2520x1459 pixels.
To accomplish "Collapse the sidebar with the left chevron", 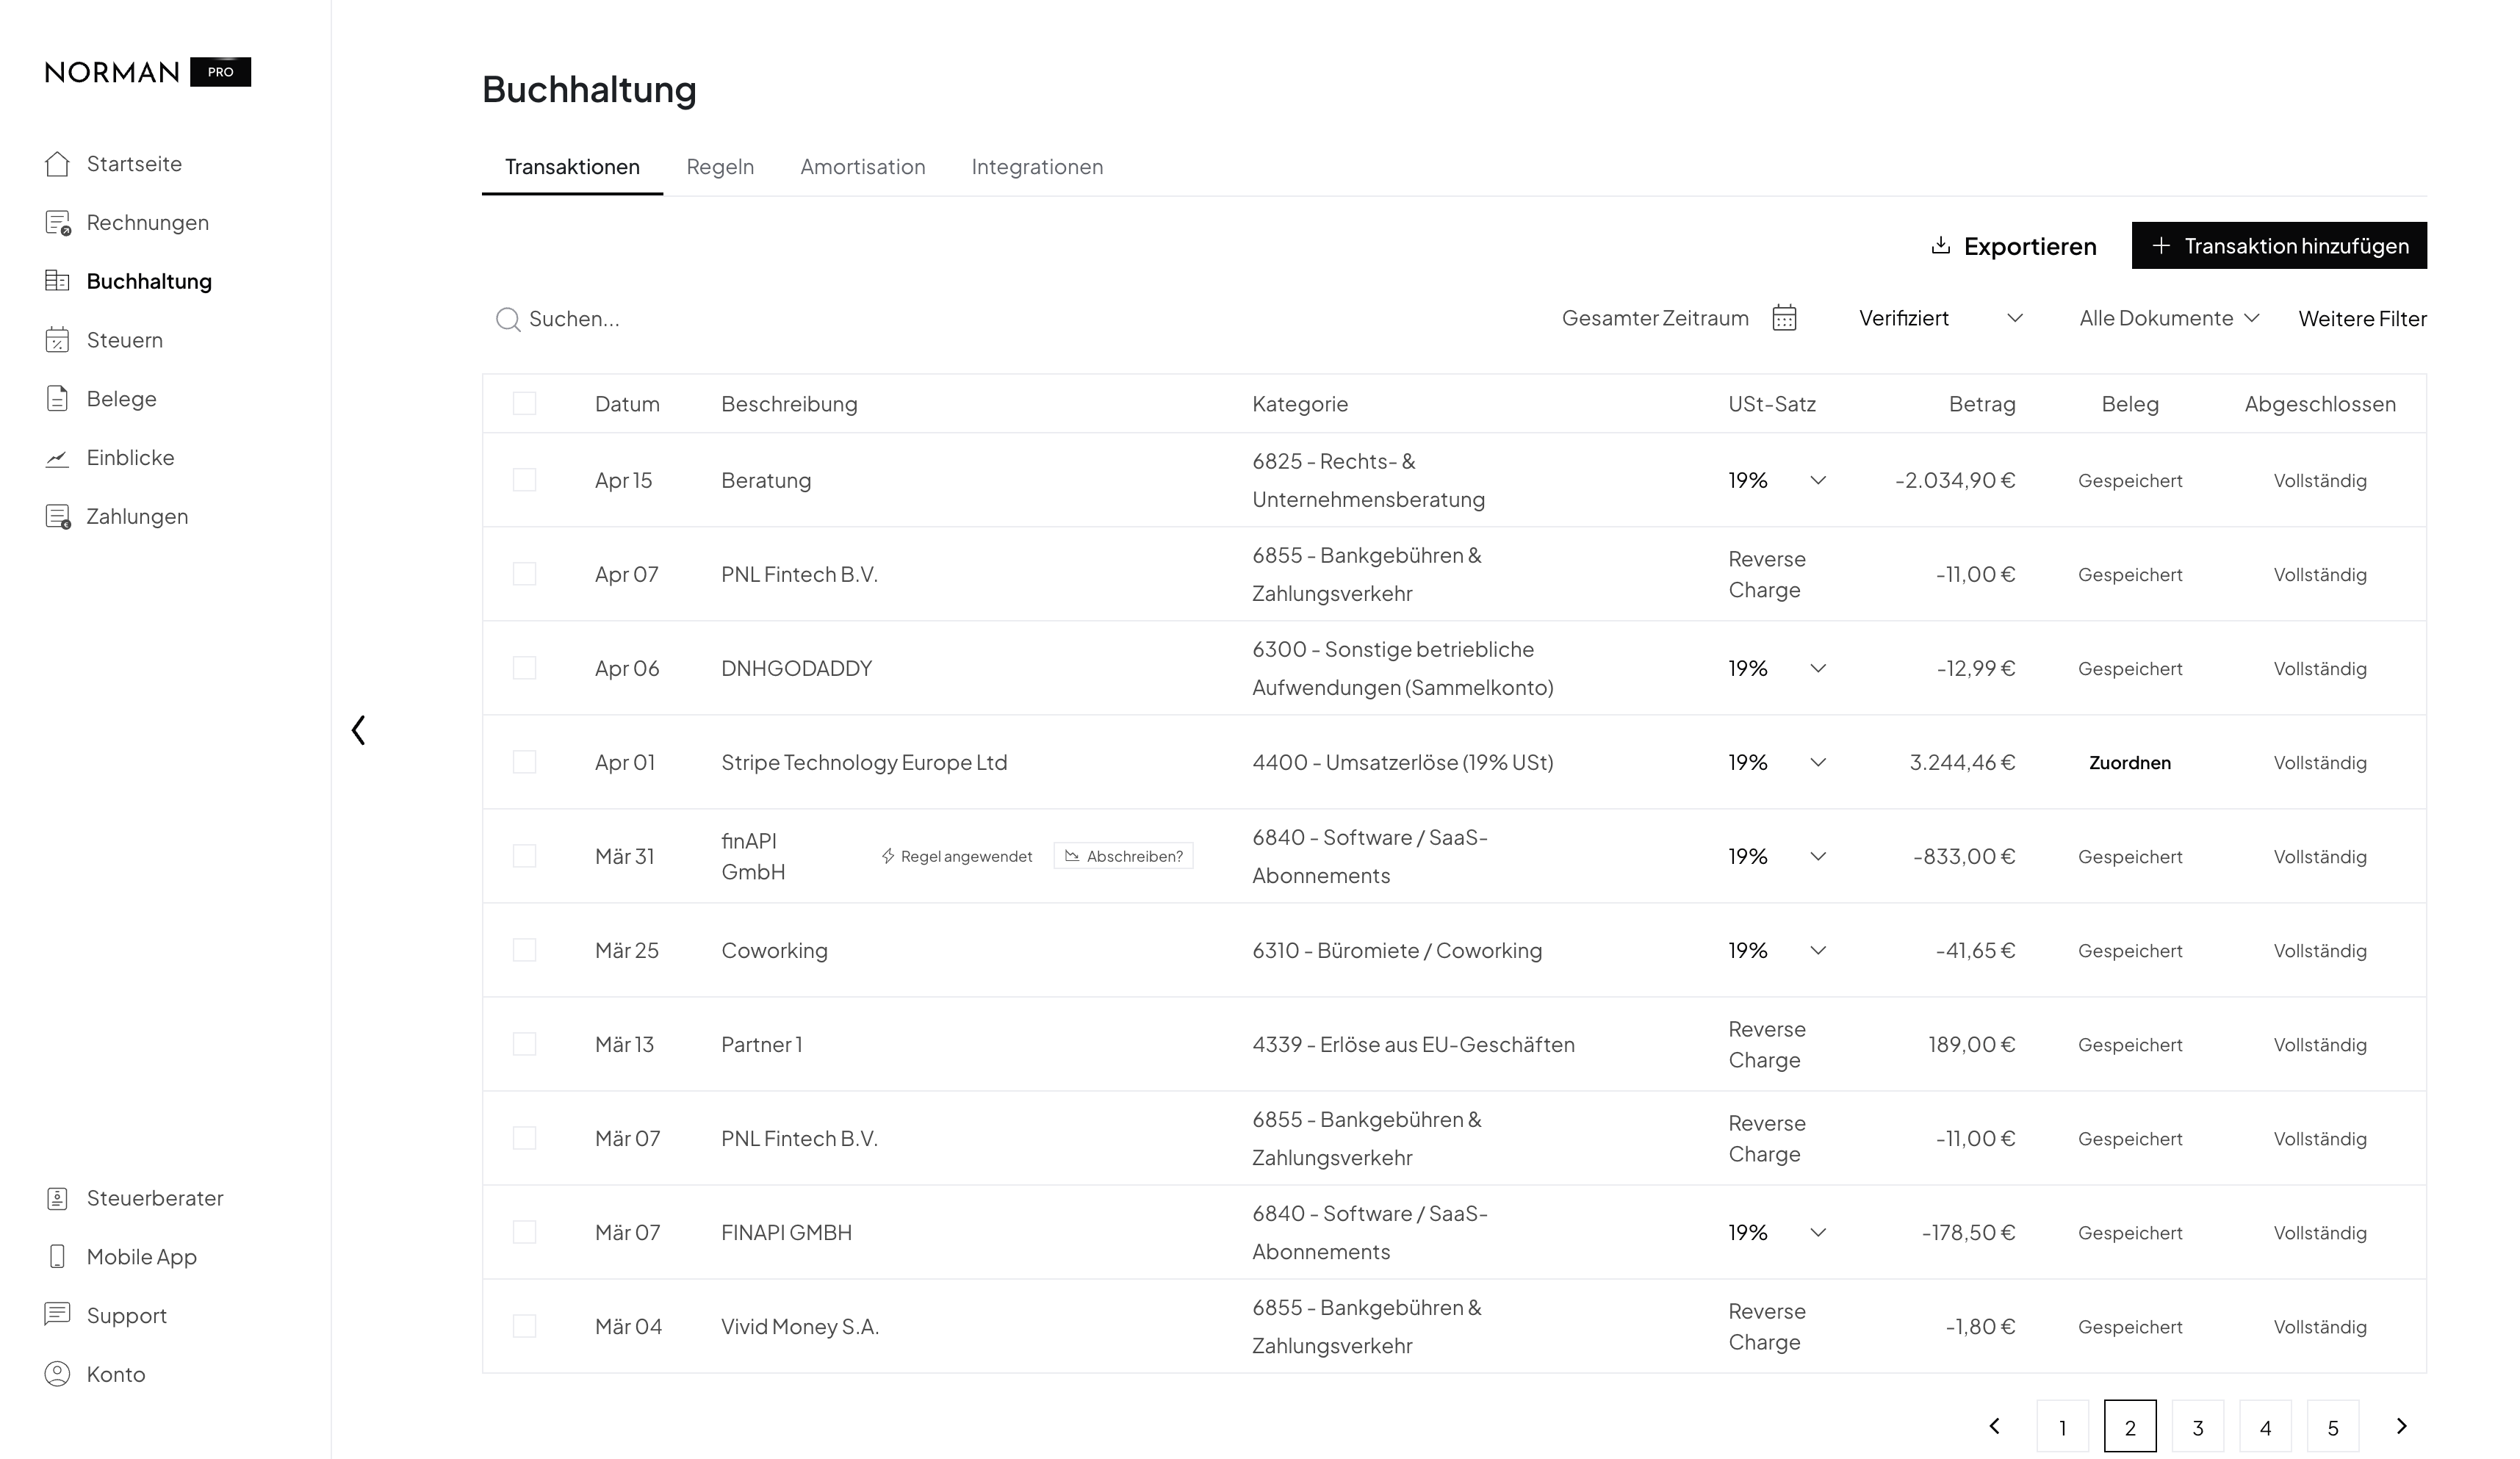I will click(x=359, y=730).
